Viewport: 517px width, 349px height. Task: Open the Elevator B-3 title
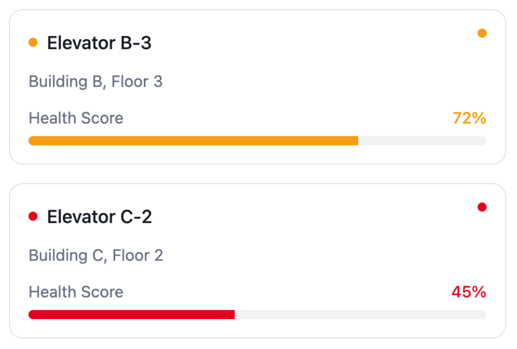coord(99,43)
